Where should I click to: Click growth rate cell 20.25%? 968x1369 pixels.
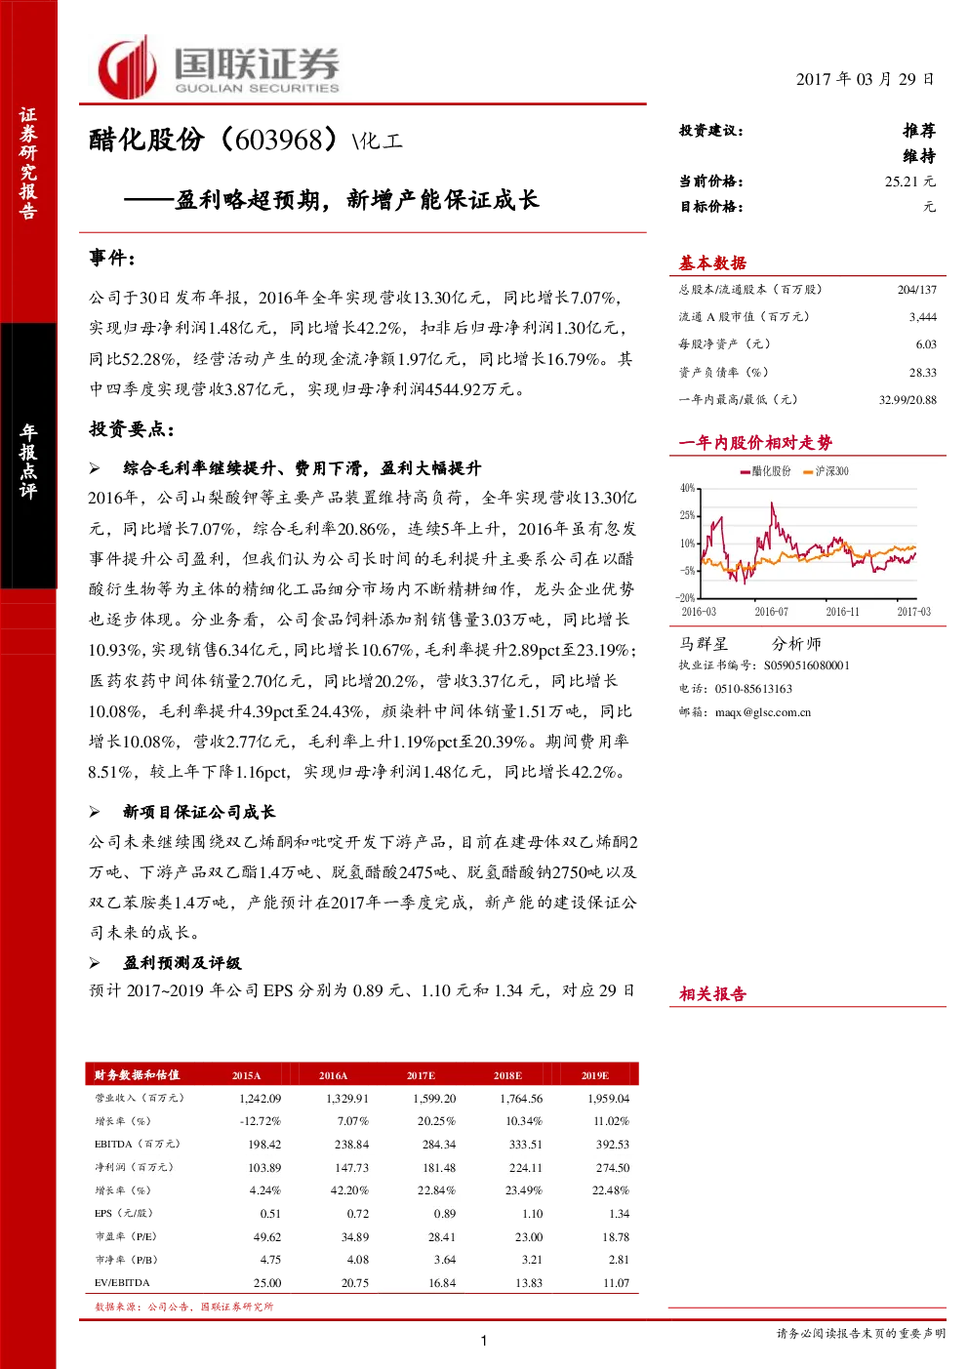[437, 1122]
